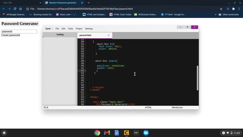Click unsaved indicator circle on paswrd.html tab

[x=109, y=35]
